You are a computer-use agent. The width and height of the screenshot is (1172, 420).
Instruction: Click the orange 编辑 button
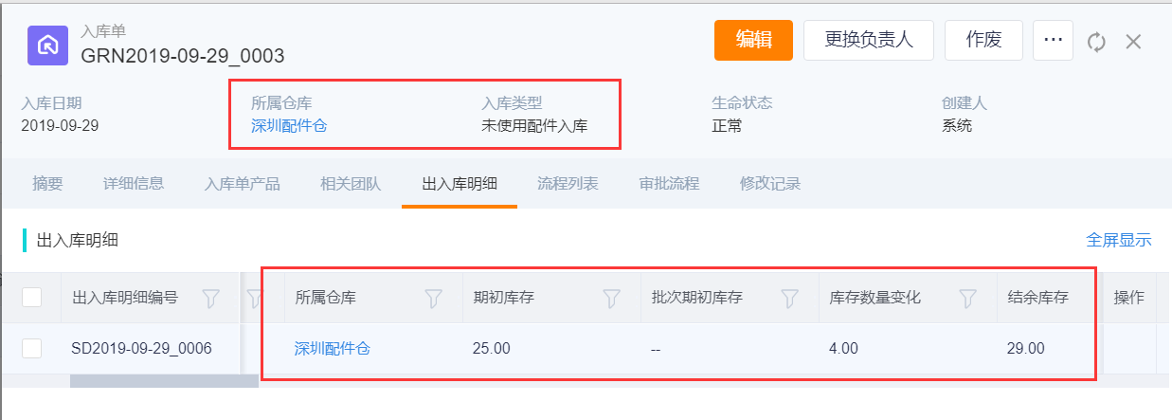click(753, 40)
